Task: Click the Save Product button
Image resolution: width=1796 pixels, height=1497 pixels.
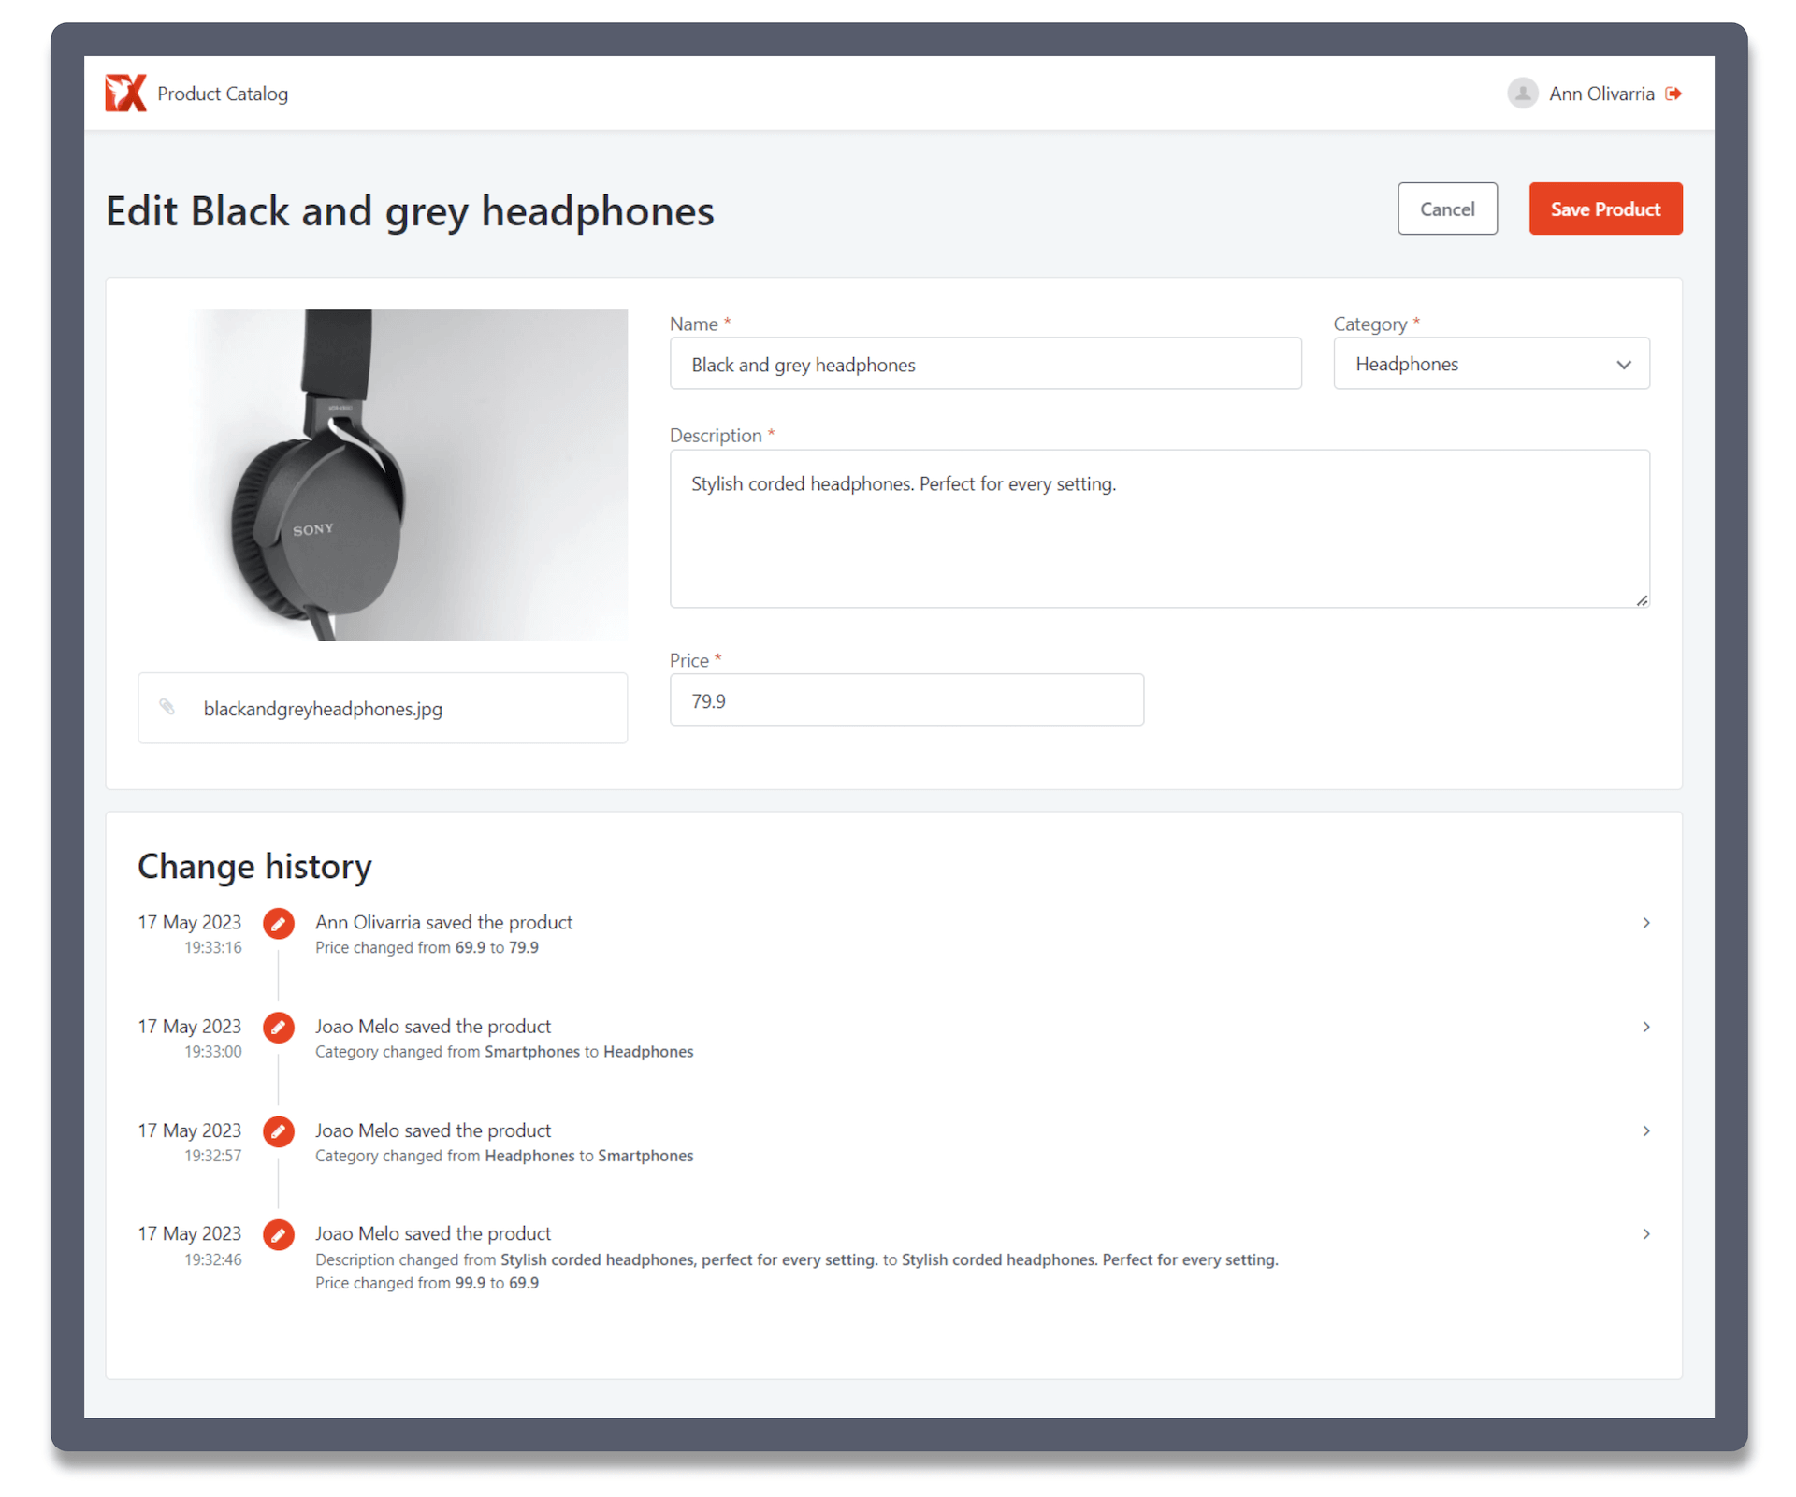Action: (1605, 209)
